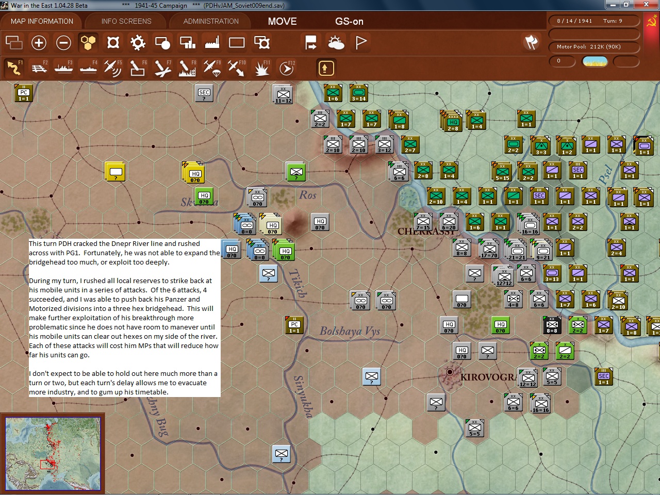Switch to the ADMINISTRATION tab
The height and width of the screenshot is (495, 660).
pos(211,21)
